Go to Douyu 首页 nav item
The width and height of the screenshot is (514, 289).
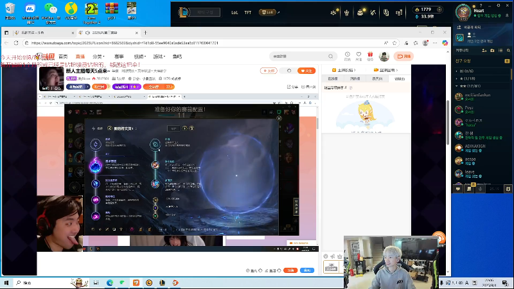point(63,57)
